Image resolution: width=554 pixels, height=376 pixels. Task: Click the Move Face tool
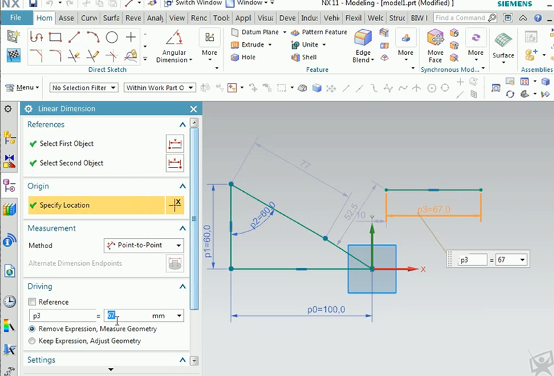[x=435, y=45]
